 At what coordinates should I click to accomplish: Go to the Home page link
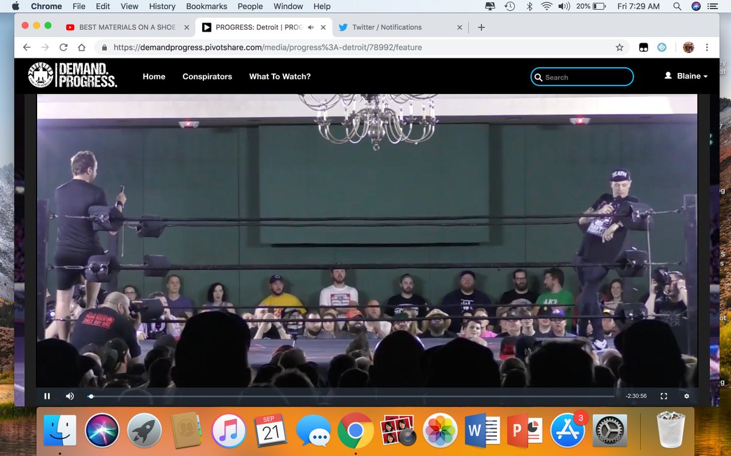154,77
